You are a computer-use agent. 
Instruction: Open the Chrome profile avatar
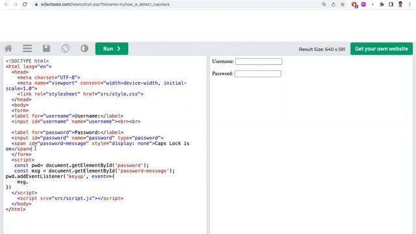[x=400, y=5]
